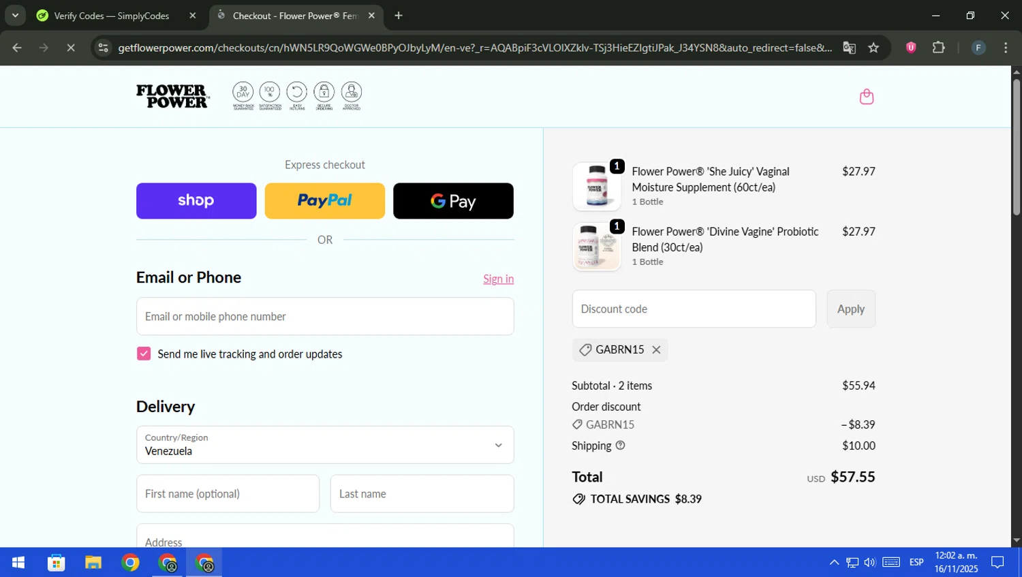
Task: Click the secure ordering lock badge
Action: 324,96
